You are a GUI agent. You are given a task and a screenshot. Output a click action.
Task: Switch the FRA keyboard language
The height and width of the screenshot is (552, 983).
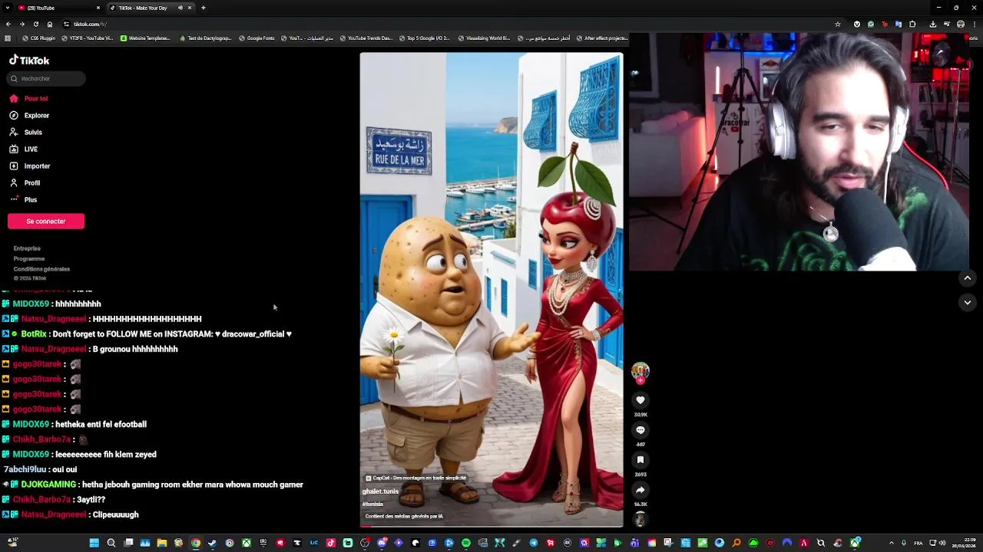click(918, 543)
